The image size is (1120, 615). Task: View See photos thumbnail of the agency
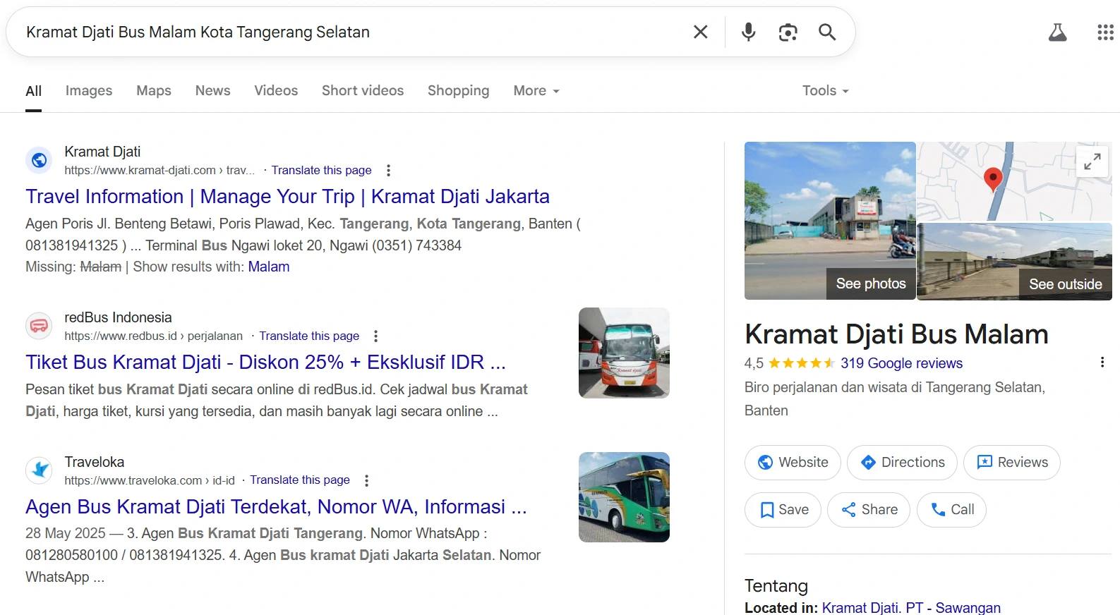830,221
